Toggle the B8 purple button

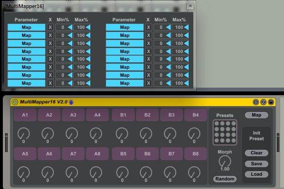pos(196,154)
